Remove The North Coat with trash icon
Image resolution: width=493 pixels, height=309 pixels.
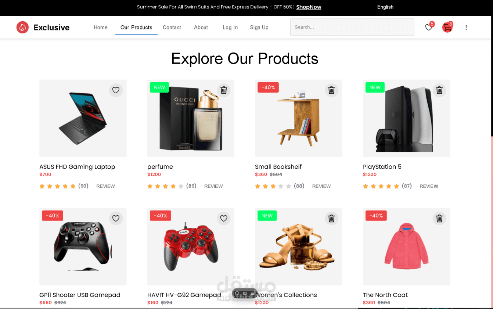click(439, 219)
